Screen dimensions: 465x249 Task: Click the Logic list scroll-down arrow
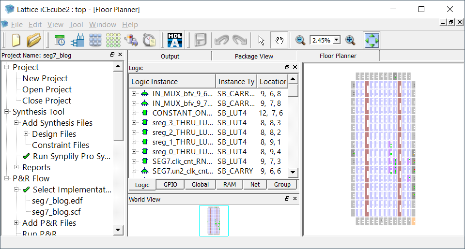pyautogui.click(x=293, y=172)
